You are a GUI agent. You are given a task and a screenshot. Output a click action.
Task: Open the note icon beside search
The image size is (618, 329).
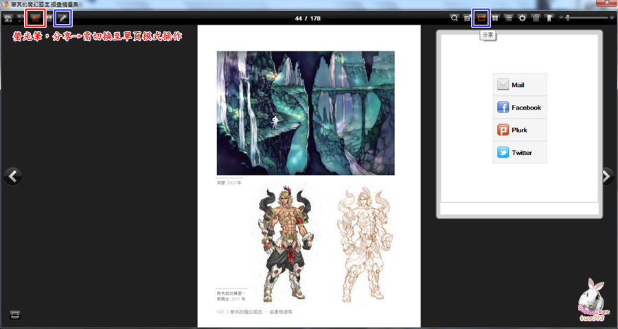468,18
